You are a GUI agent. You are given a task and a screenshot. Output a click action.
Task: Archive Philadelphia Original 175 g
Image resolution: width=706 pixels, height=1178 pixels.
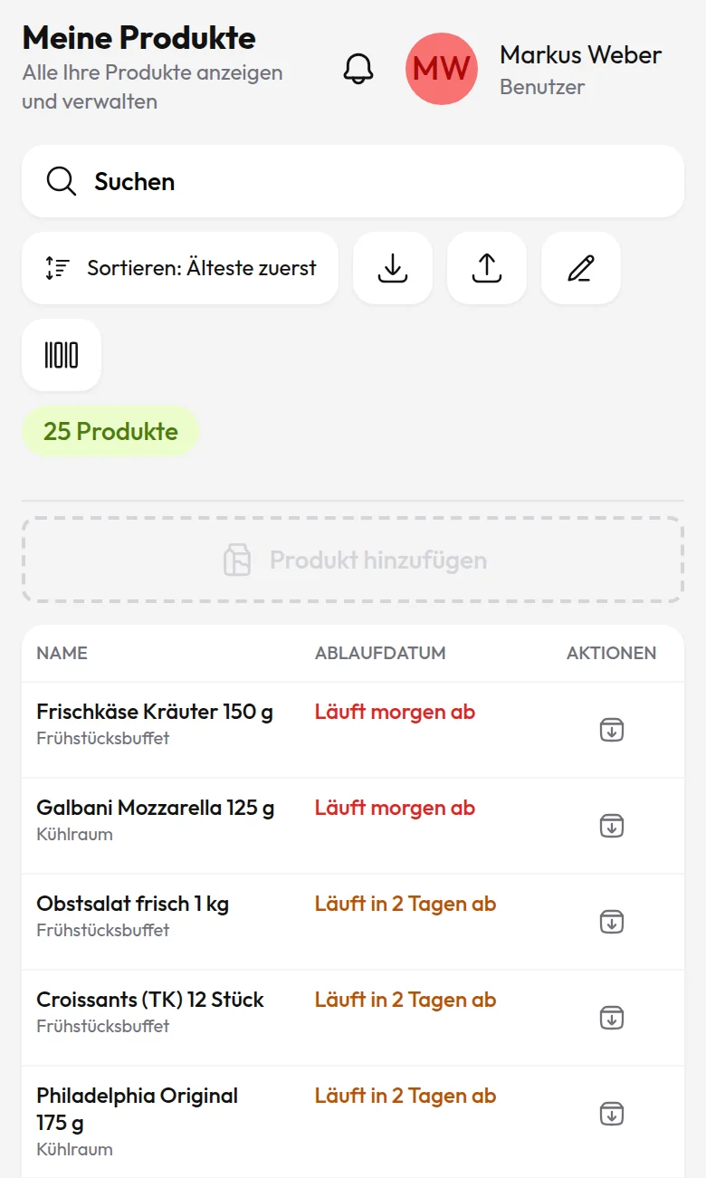coord(612,1114)
